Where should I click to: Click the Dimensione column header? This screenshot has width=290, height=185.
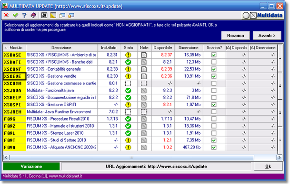tap(189, 48)
